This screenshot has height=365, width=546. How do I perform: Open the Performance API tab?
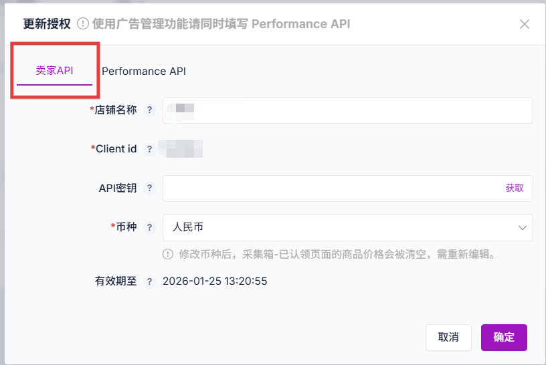coord(144,71)
